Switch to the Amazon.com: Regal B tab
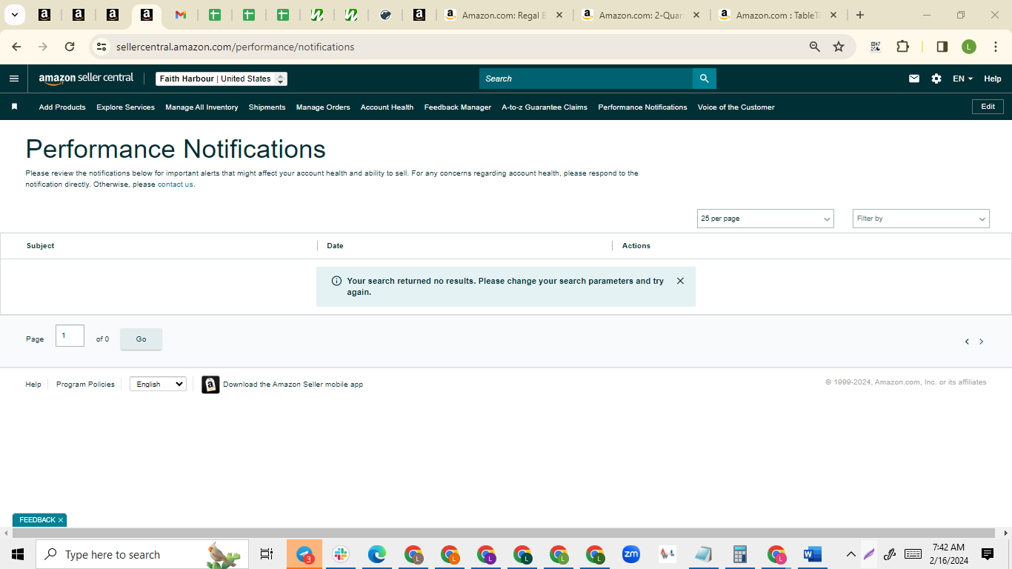Screen dimensions: 1012x569 pos(504,15)
